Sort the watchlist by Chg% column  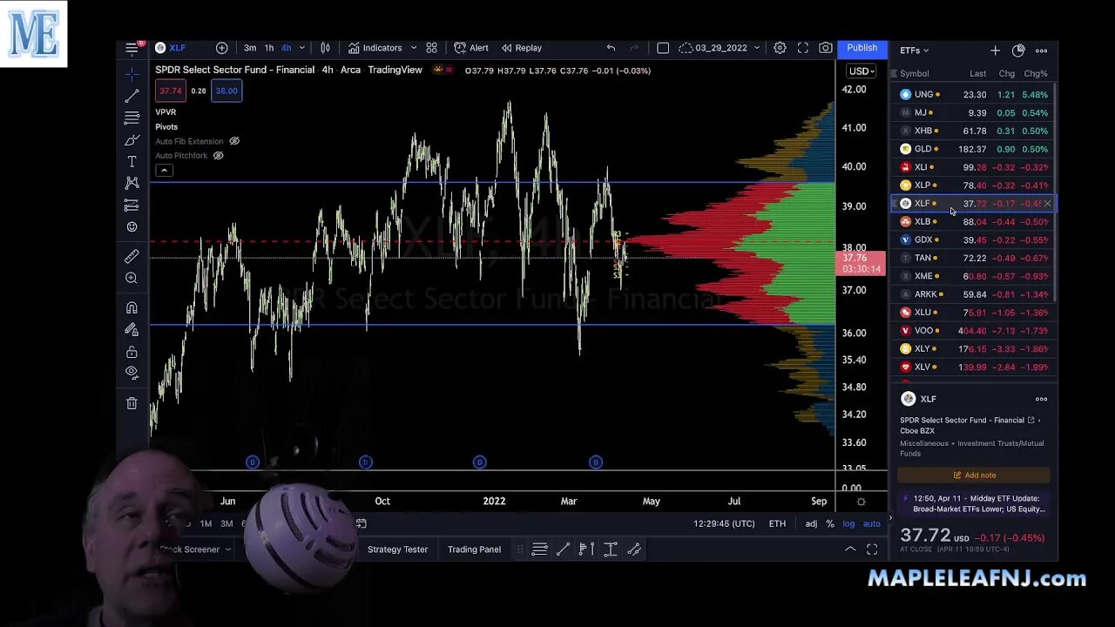click(x=1036, y=74)
